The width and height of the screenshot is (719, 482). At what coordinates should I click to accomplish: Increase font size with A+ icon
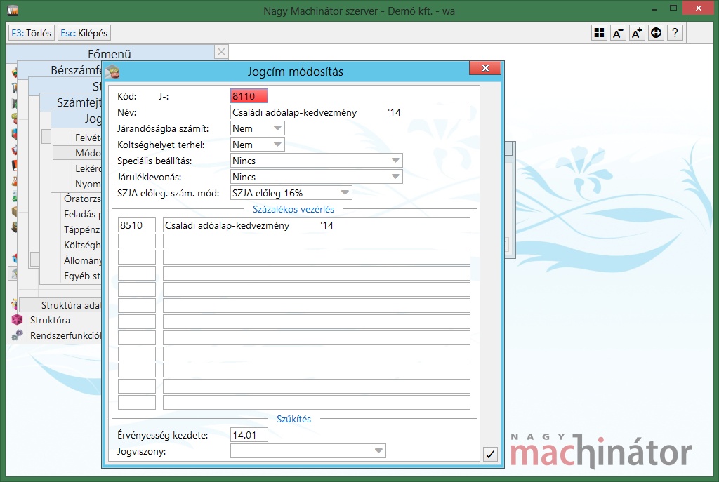(637, 33)
